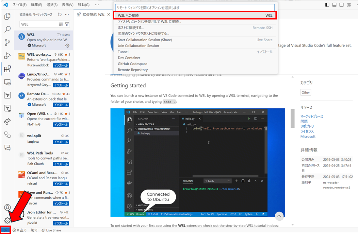
Task: Choose 現在のウィンドウをホストに接続する option
Action: click(195, 34)
